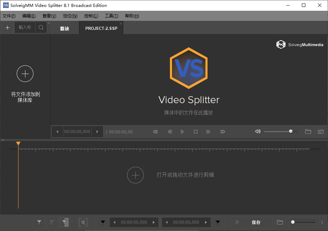Select the add marker funnel icon

pyautogui.click(x=103, y=222)
